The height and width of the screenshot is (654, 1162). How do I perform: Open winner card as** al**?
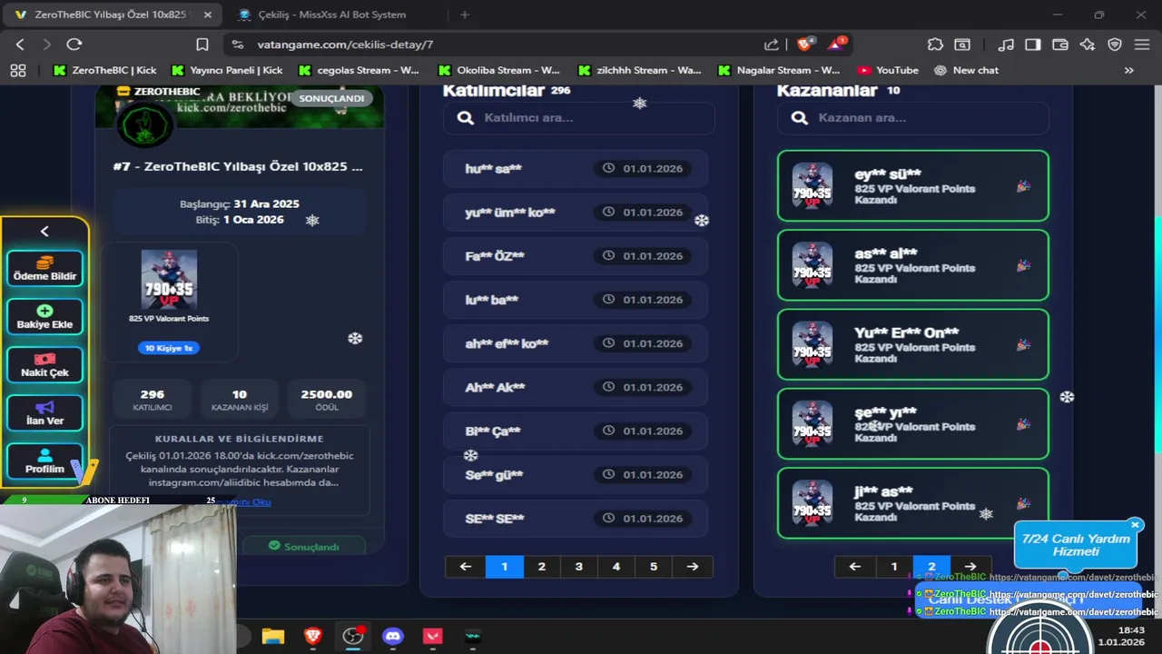[913, 265]
